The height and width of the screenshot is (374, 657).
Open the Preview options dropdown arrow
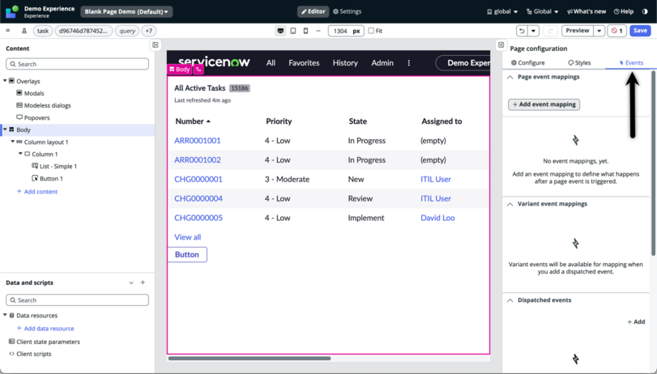click(x=599, y=31)
